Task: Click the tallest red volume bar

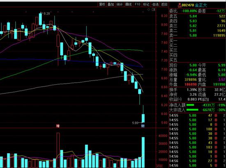Action: coord(58,150)
